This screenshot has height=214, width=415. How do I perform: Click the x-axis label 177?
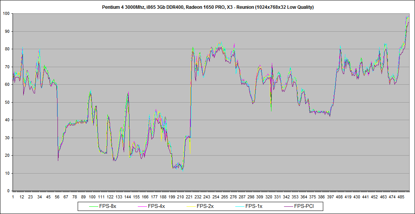point(154,197)
